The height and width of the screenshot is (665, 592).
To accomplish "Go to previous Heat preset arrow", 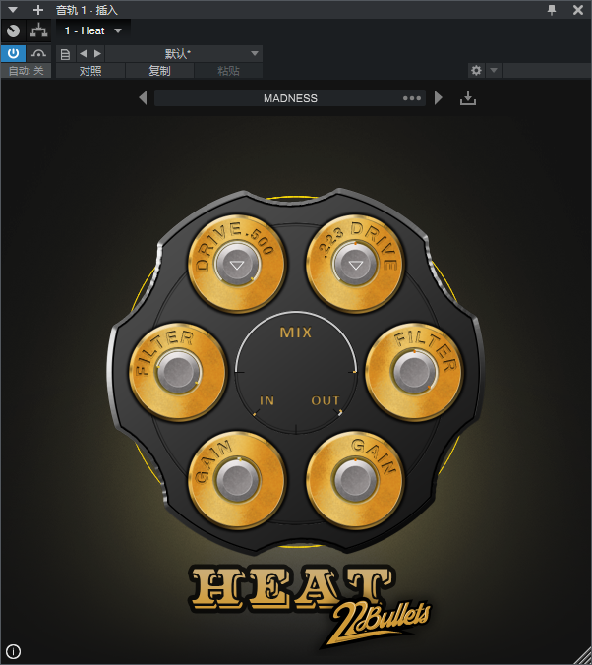I will [x=143, y=98].
